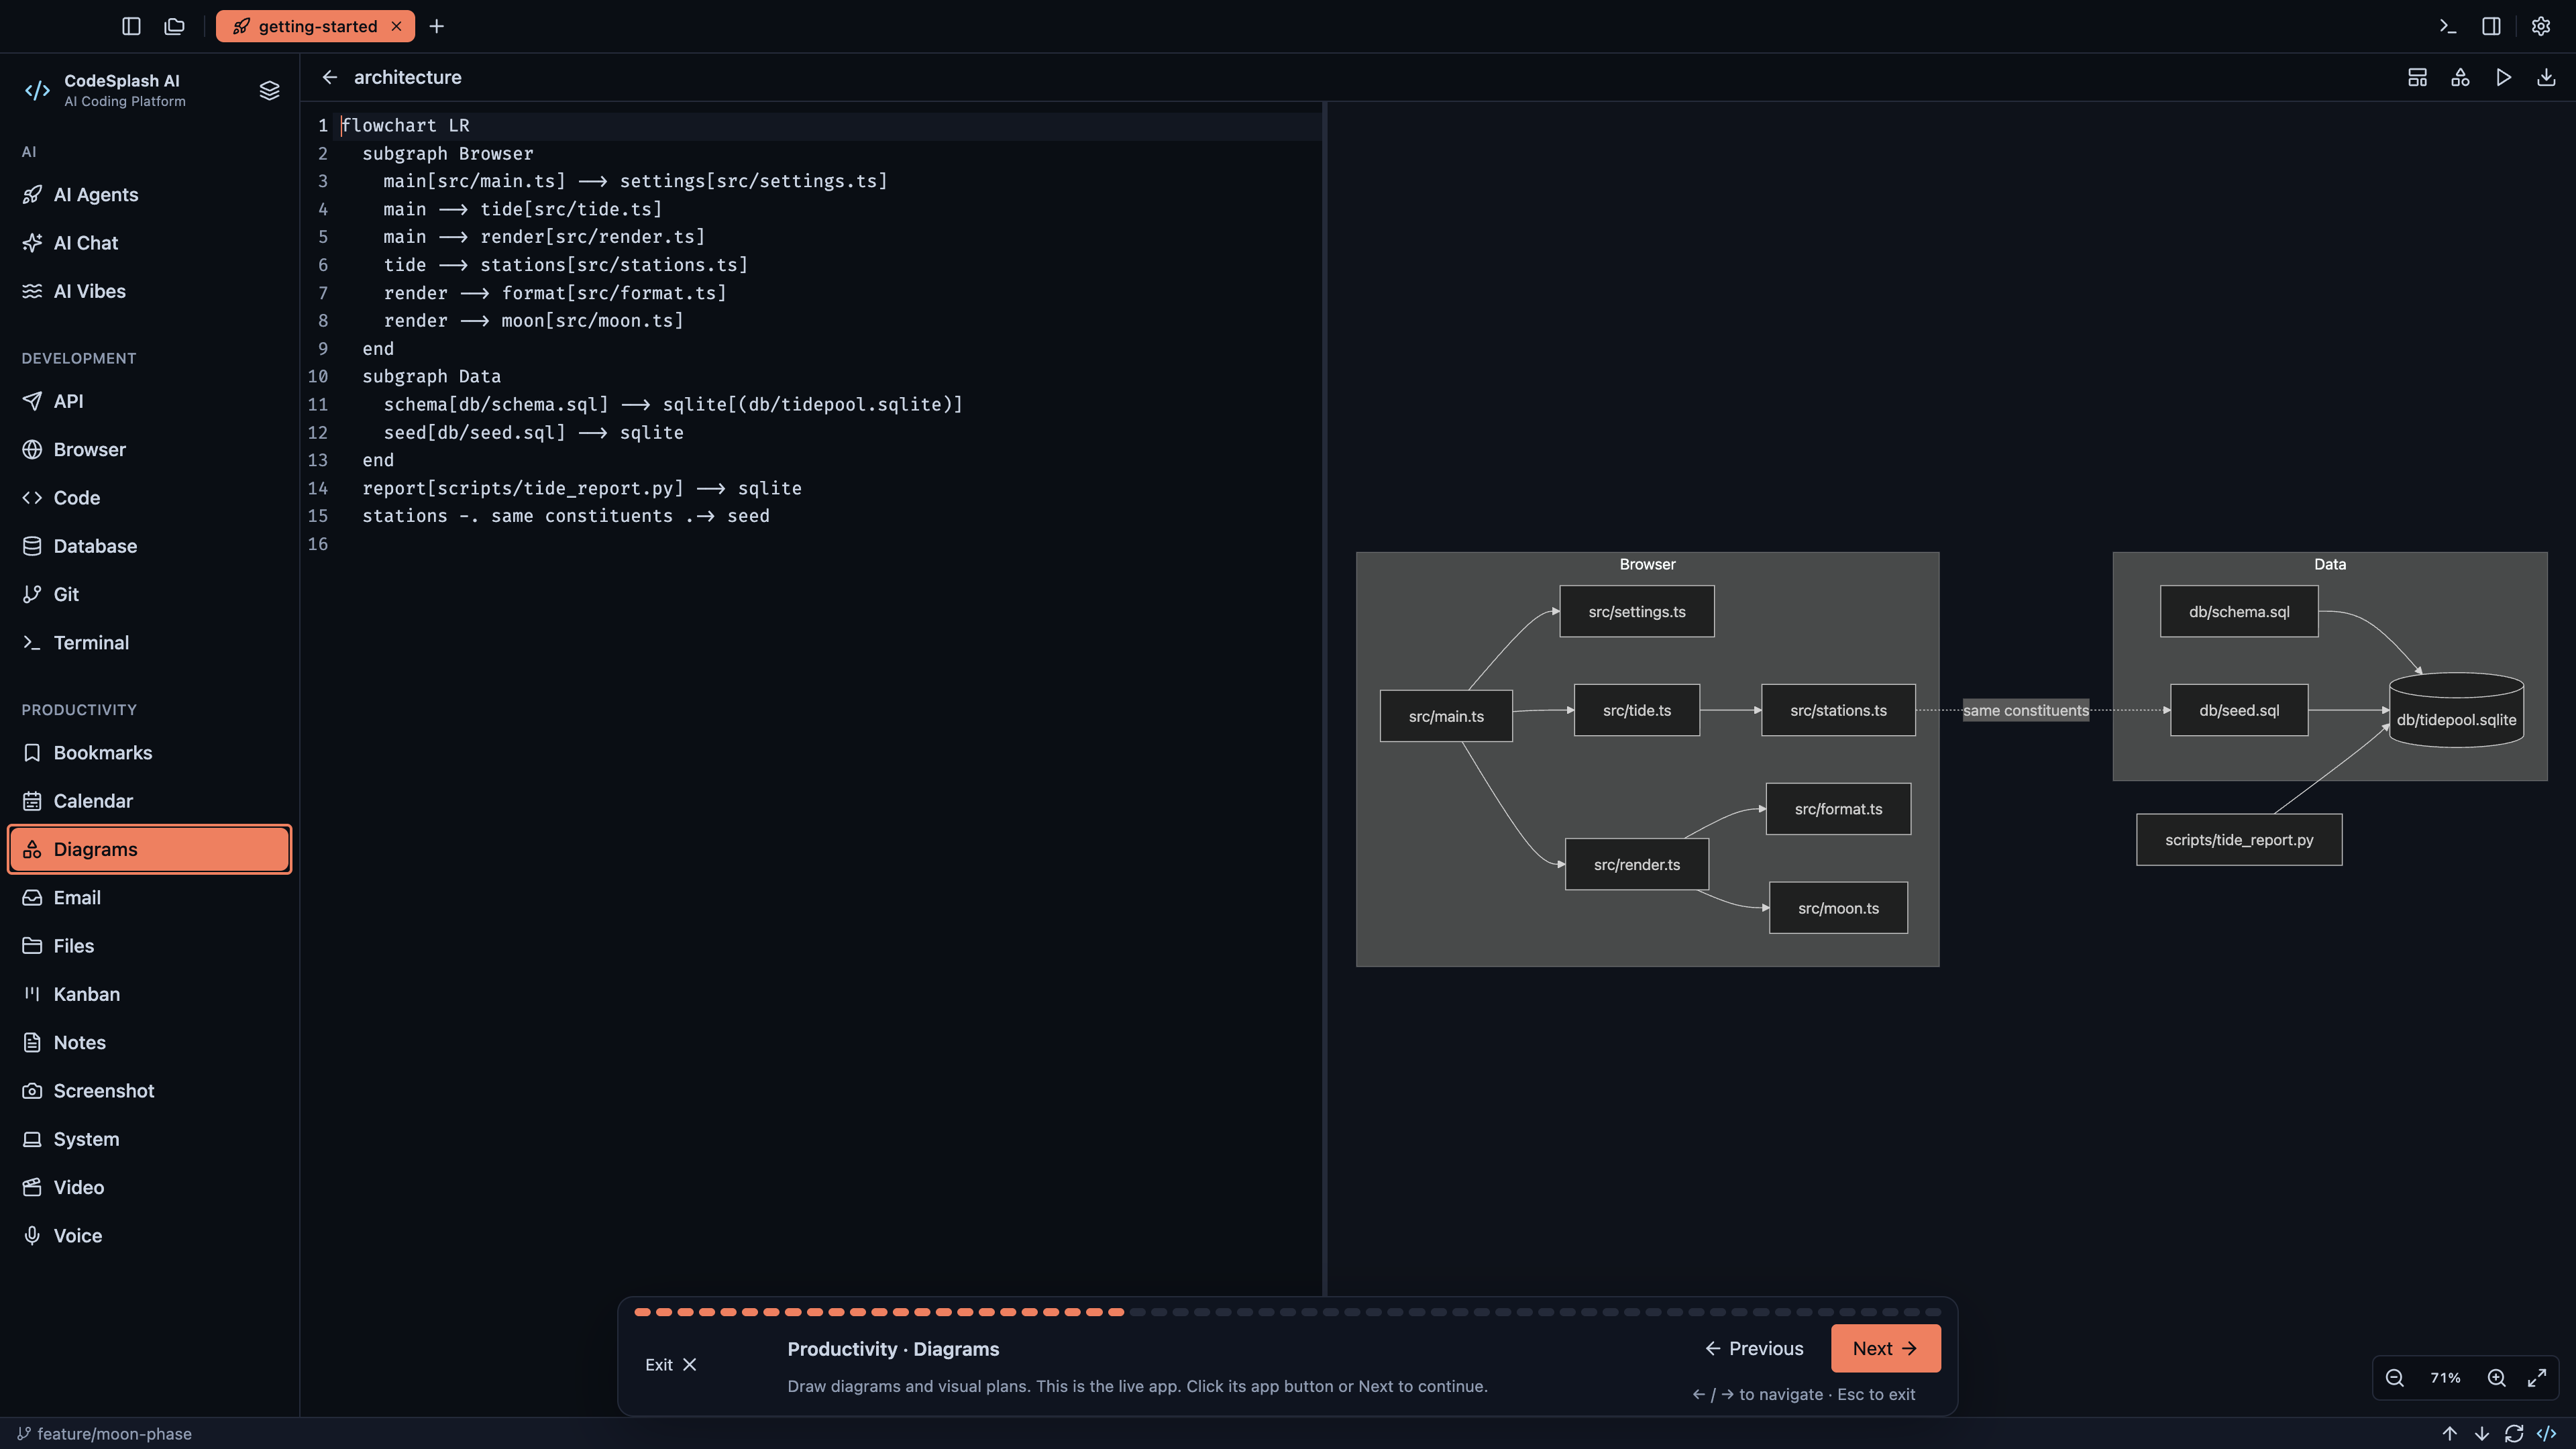Click the src/render.ts node in diagram
Screen dimensions: 2576x1449
[1636, 864]
